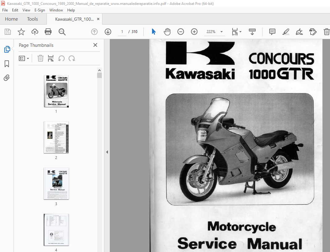The width and height of the screenshot is (330, 252).
Task: Select the Highlight text tool
Action: pos(286,32)
